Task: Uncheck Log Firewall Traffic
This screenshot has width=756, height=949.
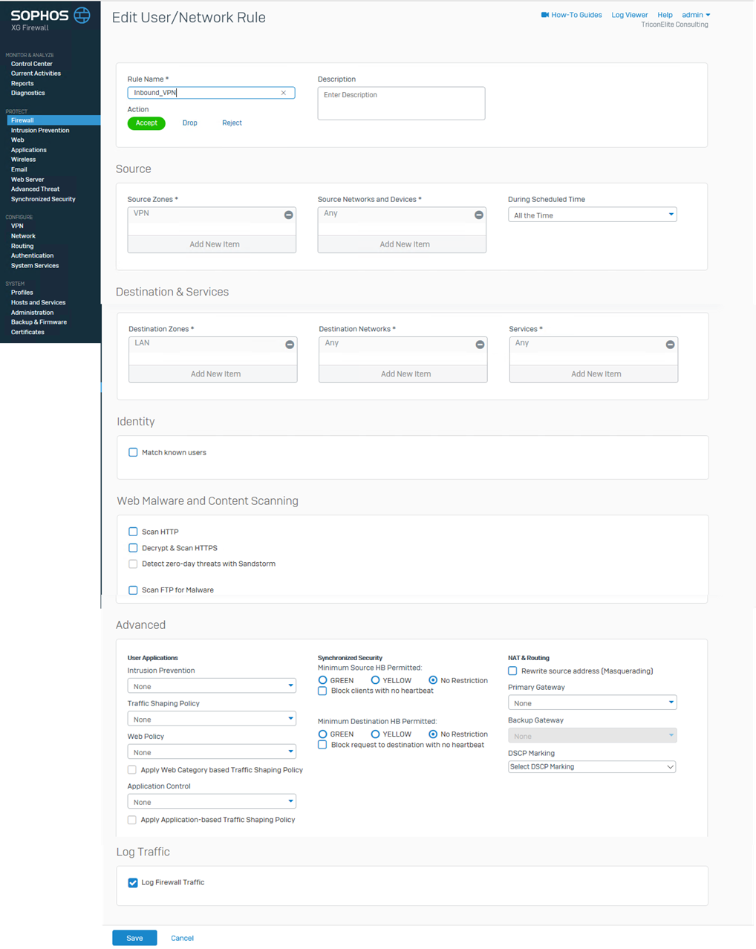Action: (x=133, y=883)
